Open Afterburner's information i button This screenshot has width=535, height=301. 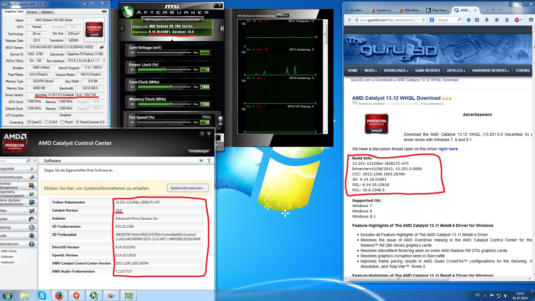(x=222, y=28)
